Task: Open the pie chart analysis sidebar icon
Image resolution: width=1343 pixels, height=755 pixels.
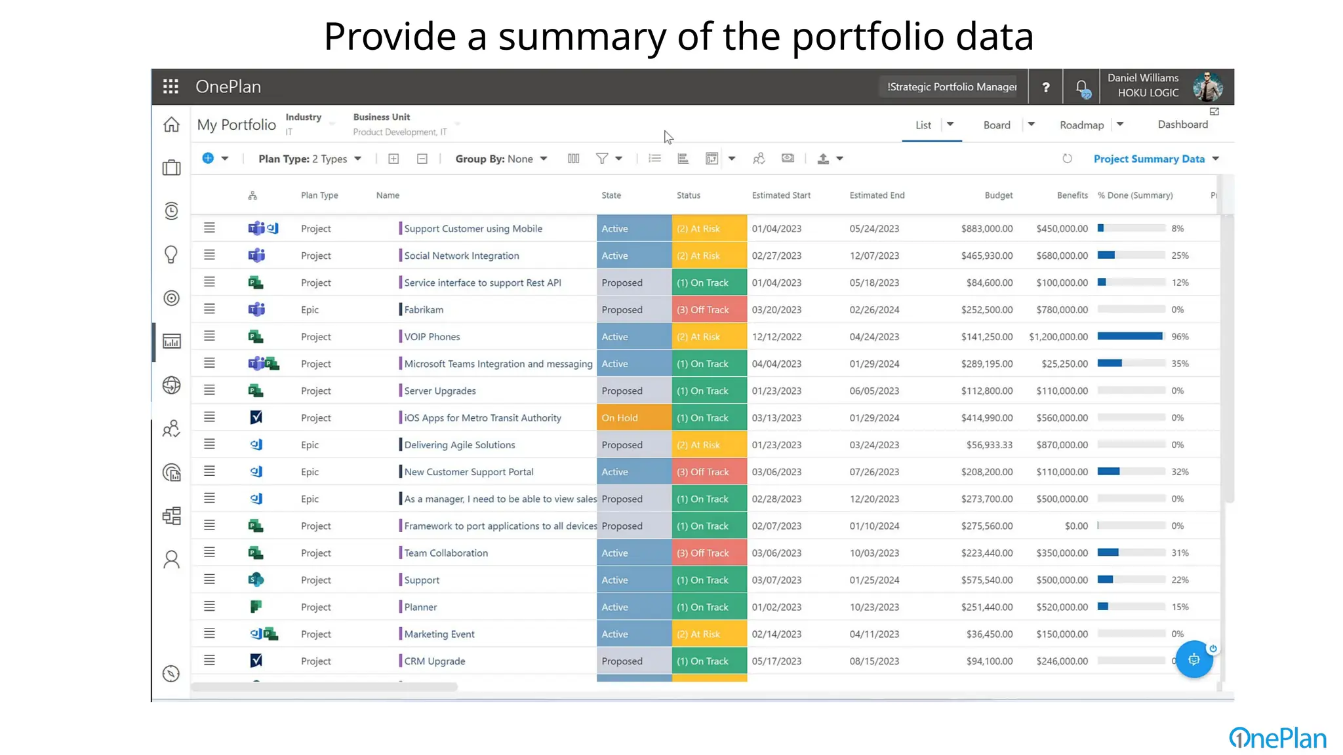Action: click(171, 472)
